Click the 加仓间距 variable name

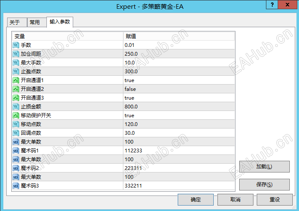pyautogui.click(x=31, y=54)
